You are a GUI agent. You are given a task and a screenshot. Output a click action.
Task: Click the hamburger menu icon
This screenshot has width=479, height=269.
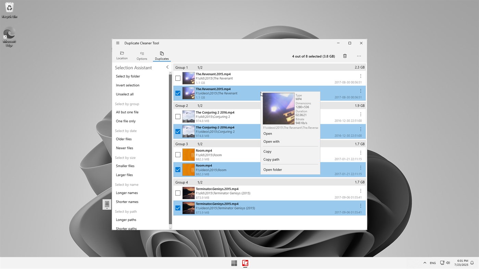117,43
